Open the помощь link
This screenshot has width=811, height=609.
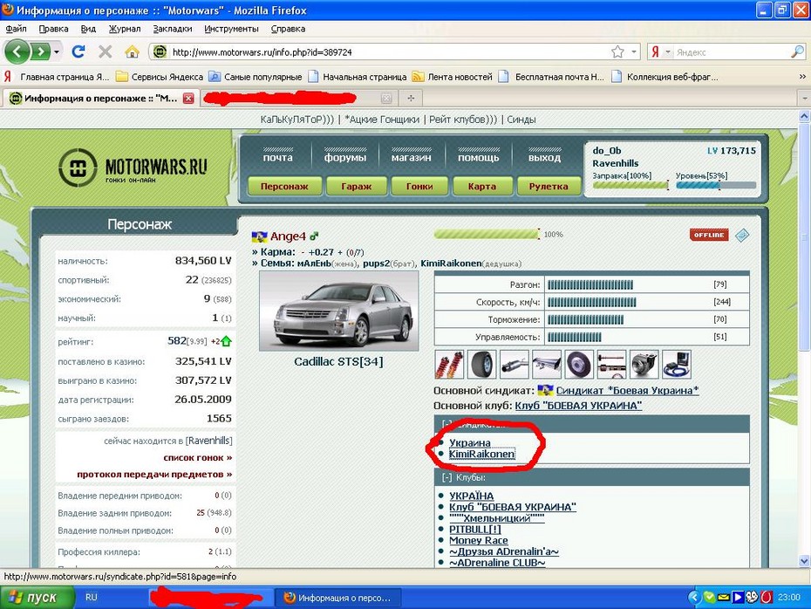[x=479, y=157]
